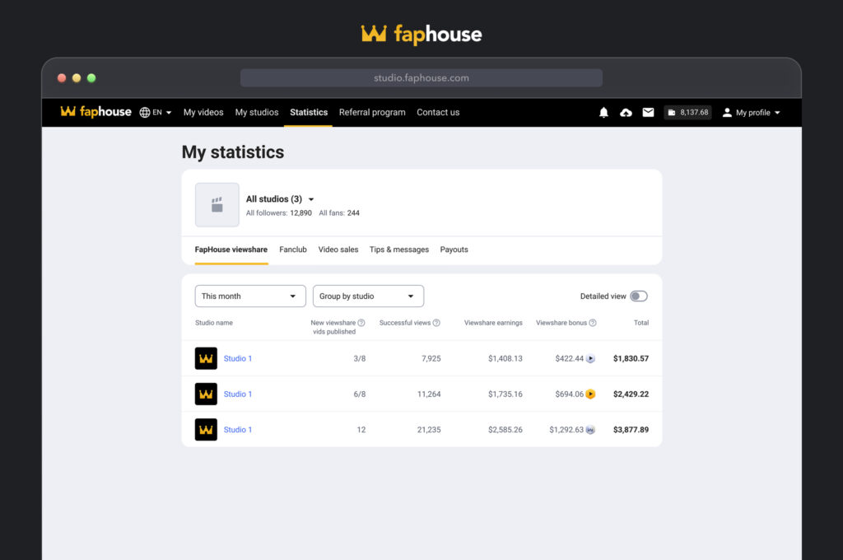Click the Total column header

tap(640, 323)
